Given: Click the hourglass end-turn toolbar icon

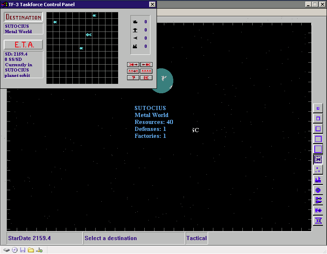Looking at the screenshot, I should pyautogui.click(x=318, y=220).
